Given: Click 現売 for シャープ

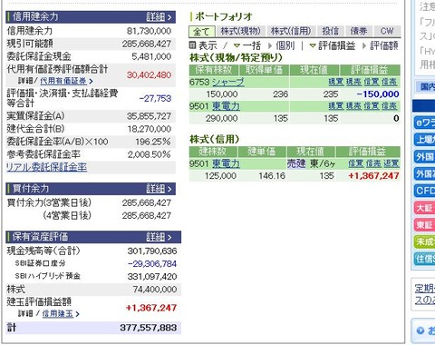Looking at the screenshot, I should click(353, 82).
